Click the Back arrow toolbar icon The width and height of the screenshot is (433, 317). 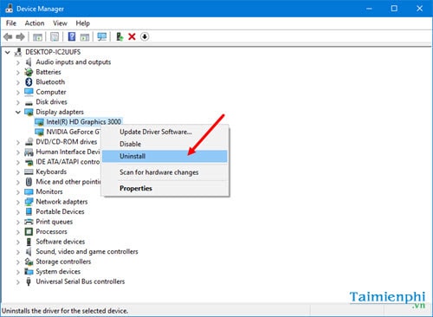[x=8, y=36]
